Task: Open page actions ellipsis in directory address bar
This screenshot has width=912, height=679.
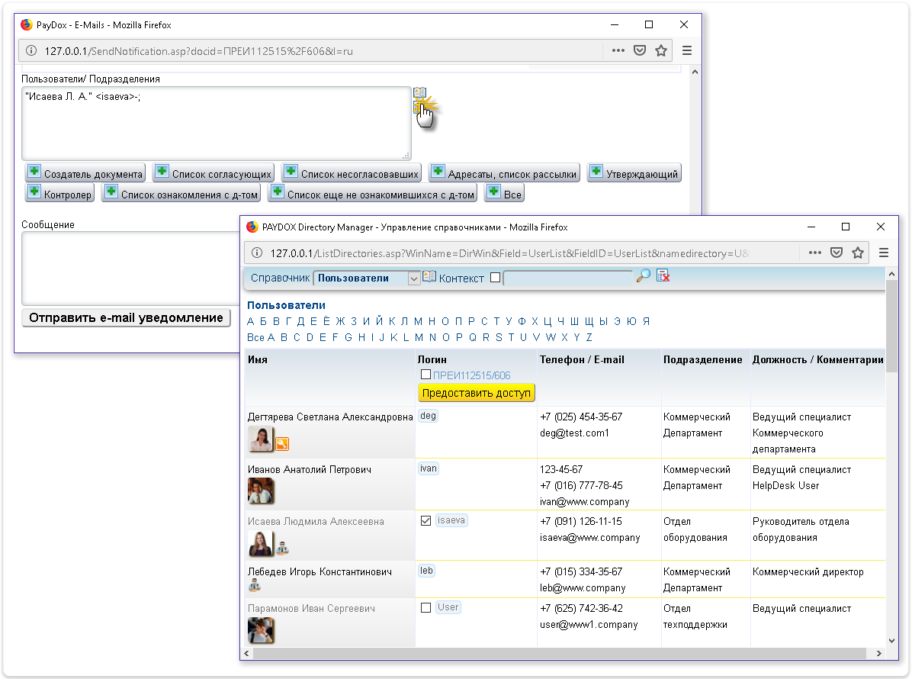Action: click(814, 253)
